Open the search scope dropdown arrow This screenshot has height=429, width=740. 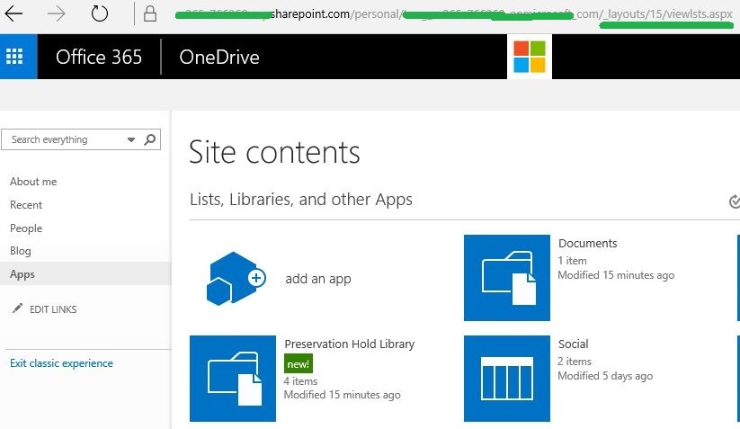(131, 139)
